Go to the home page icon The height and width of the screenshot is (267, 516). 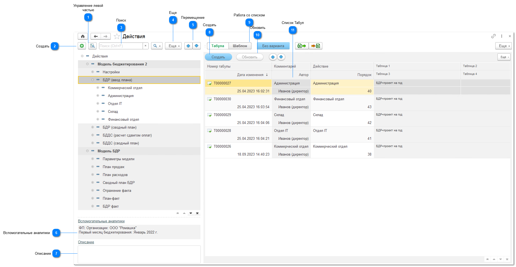click(x=83, y=36)
